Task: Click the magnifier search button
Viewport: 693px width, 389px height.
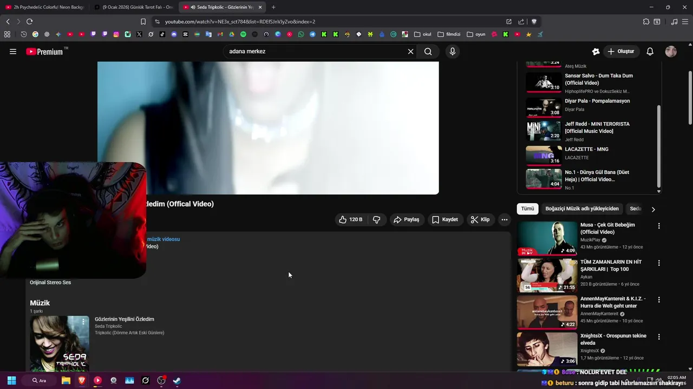Action: click(x=428, y=51)
